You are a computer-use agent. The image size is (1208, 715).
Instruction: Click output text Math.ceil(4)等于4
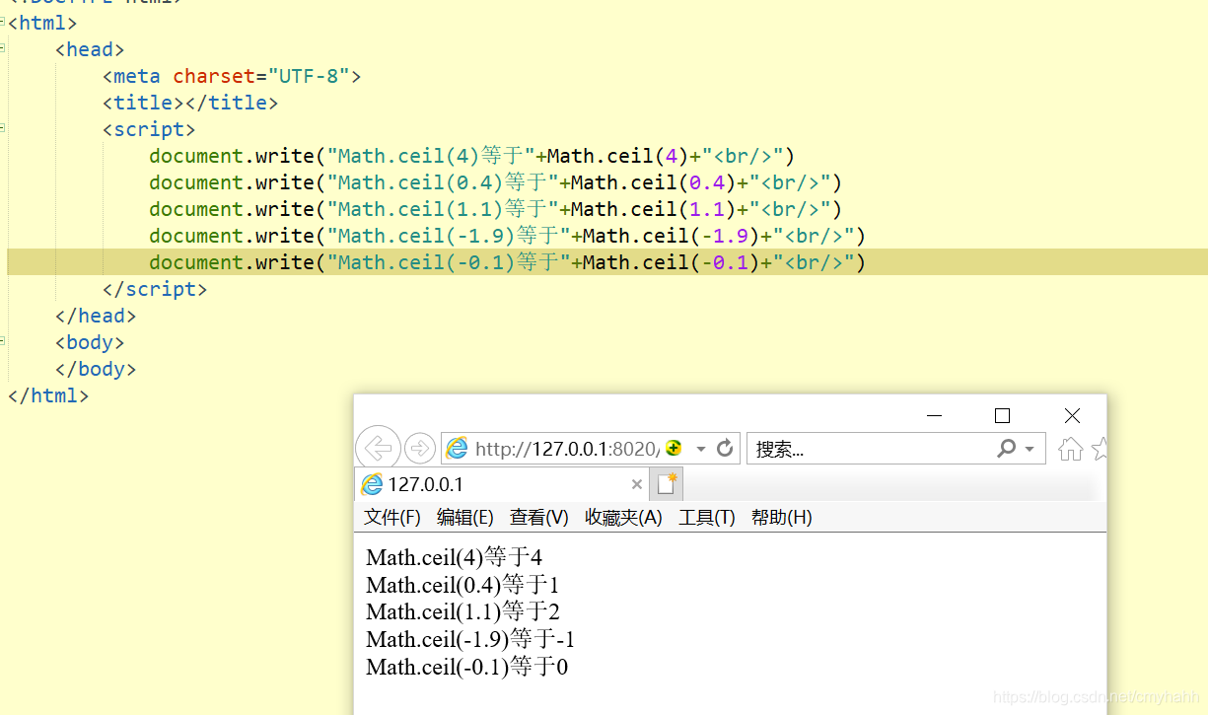(455, 558)
